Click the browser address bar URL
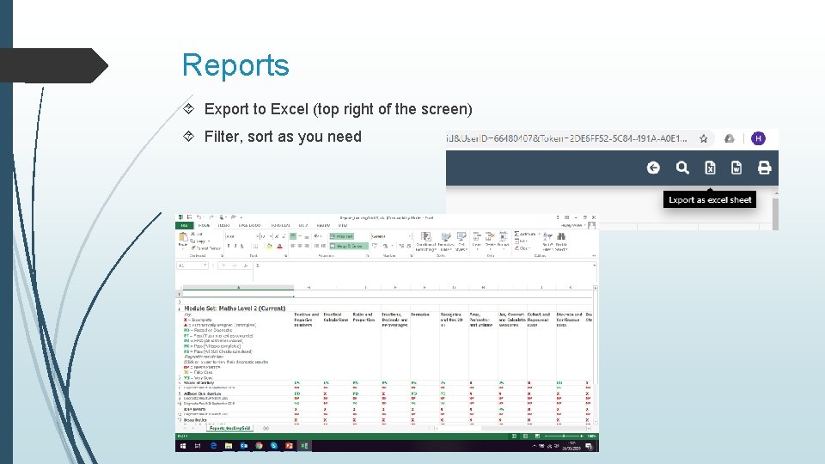Viewport: 825px width, 464px height. point(566,138)
